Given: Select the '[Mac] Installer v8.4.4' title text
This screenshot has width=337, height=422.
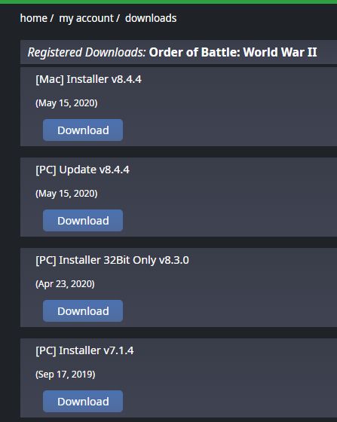Looking at the screenshot, I should (x=88, y=79).
